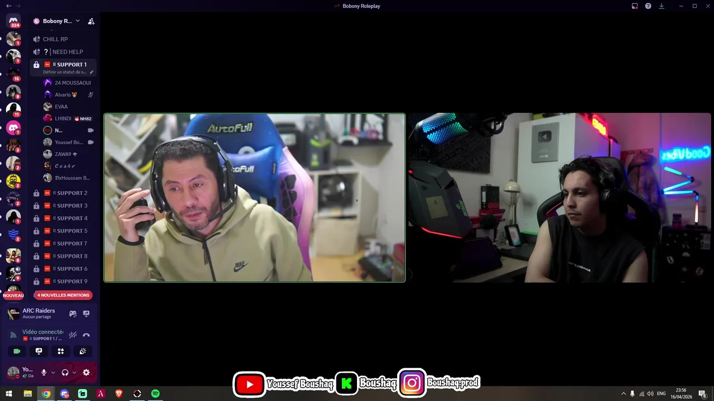
Task: Disconnect from voice call hang-up icon
Action: 86,335
